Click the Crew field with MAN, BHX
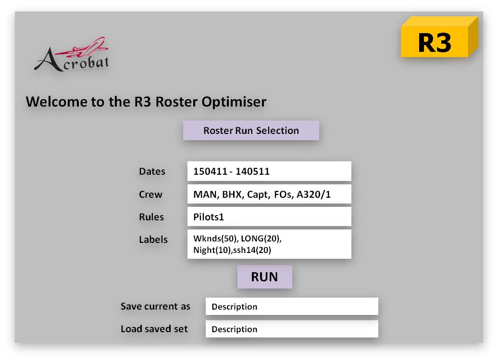This screenshot has width=498, height=361. click(269, 194)
